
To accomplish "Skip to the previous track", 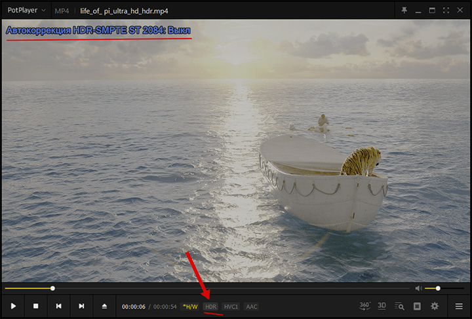I will (x=59, y=306).
